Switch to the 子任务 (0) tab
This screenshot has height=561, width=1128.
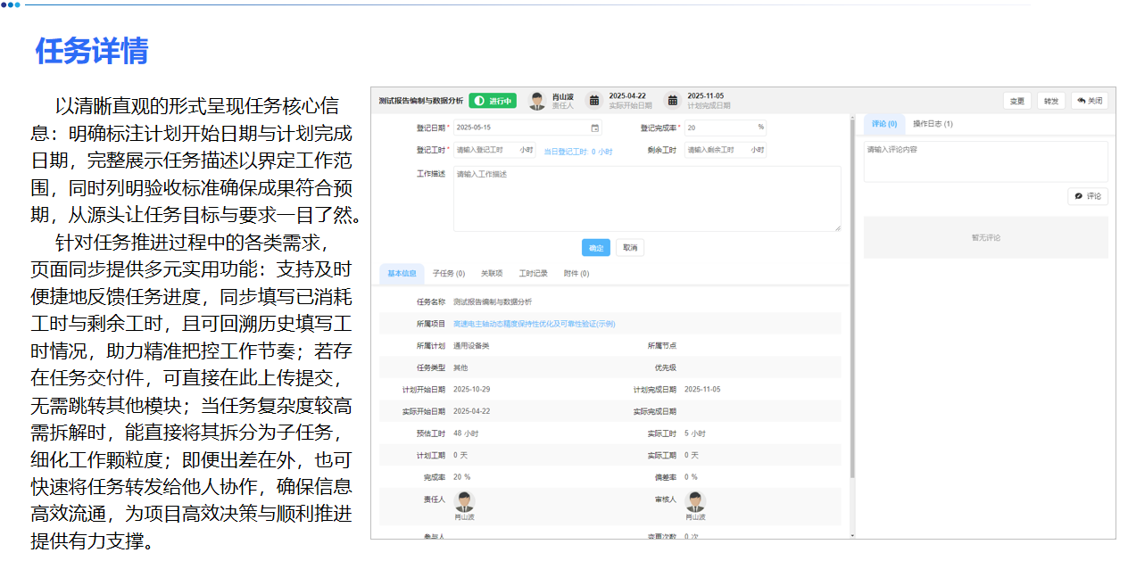point(447,273)
